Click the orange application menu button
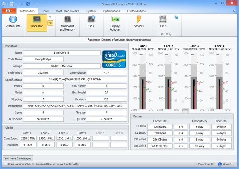239x169 pixels. [x=9, y=11]
